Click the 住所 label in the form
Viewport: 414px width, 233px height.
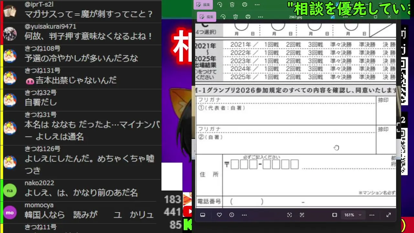coord(209,174)
